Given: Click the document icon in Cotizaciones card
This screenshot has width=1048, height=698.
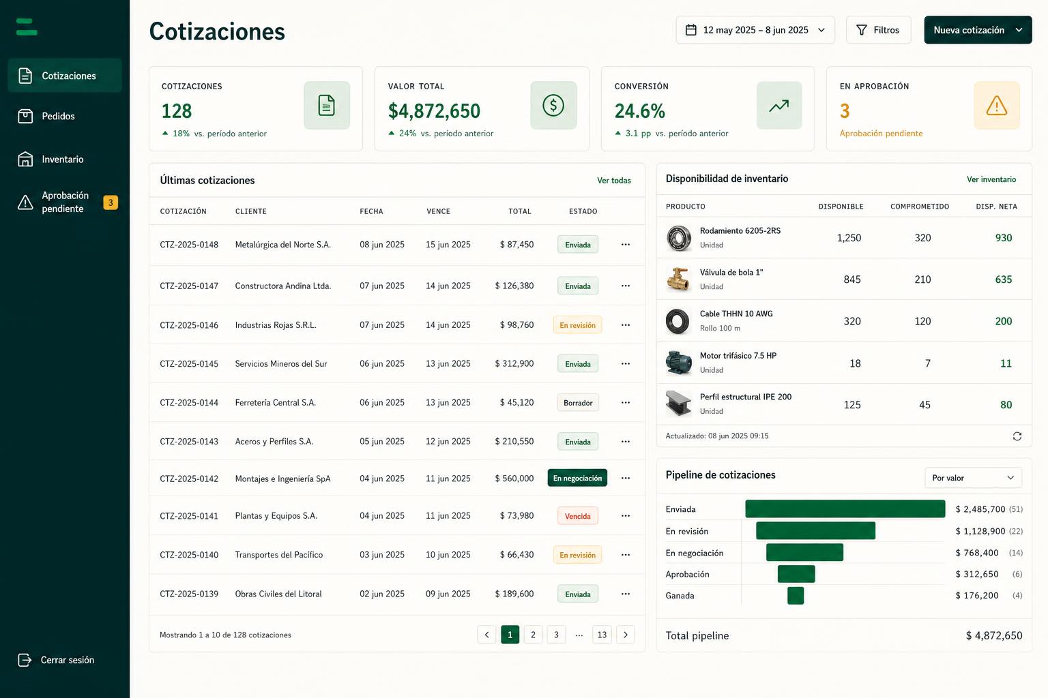Looking at the screenshot, I should pos(327,106).
